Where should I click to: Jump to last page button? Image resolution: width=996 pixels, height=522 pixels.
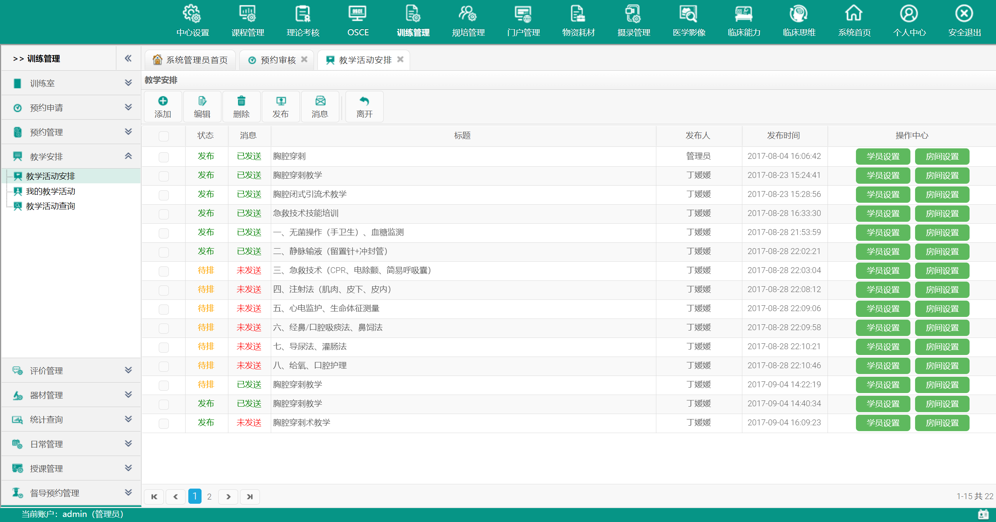[250, 496]
